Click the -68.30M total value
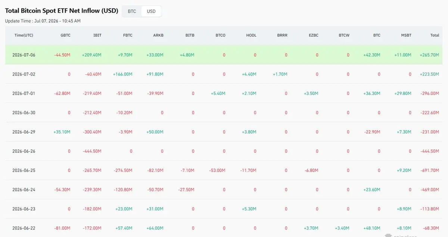The image size is (448, 237). [431, 228]
